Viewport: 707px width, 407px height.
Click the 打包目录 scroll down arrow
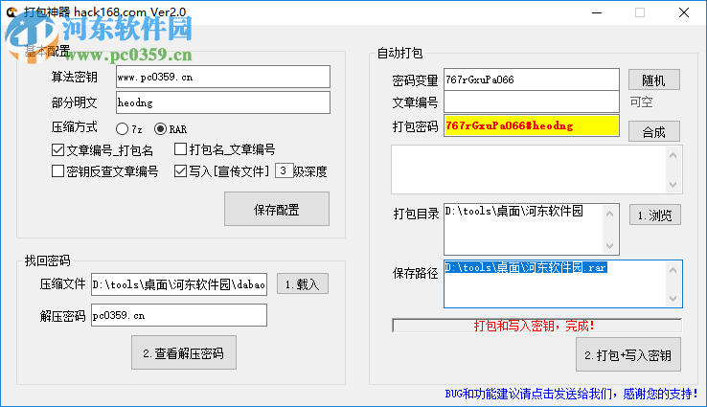(x=609, y=246)
